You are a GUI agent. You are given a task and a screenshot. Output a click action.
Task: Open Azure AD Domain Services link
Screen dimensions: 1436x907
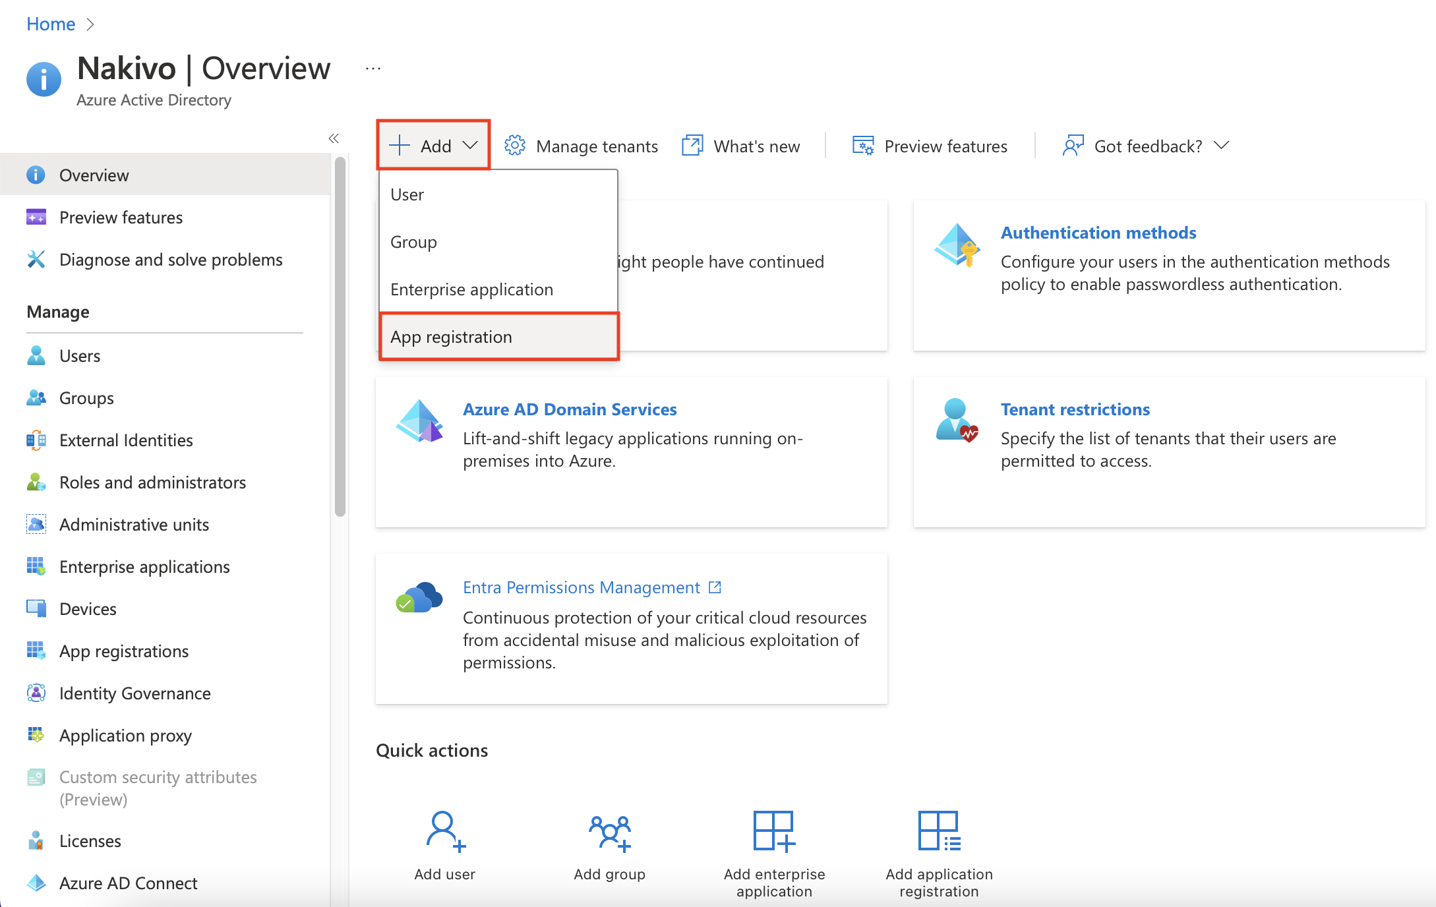tap(570, 409)
